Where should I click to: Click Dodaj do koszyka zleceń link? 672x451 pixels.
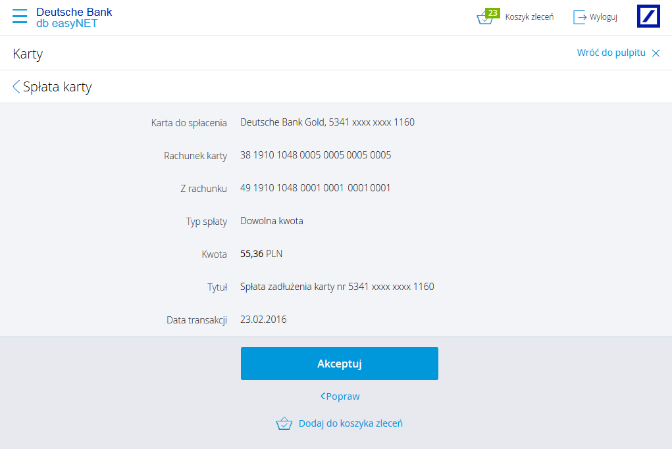(351, 423)
